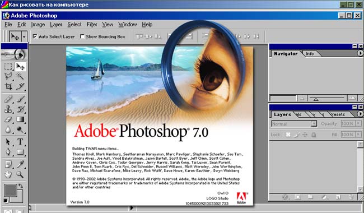Open the Opacity slider arrow
This screenshot has height=213, width=364.
pyautogui.click(x=359, y=123)
